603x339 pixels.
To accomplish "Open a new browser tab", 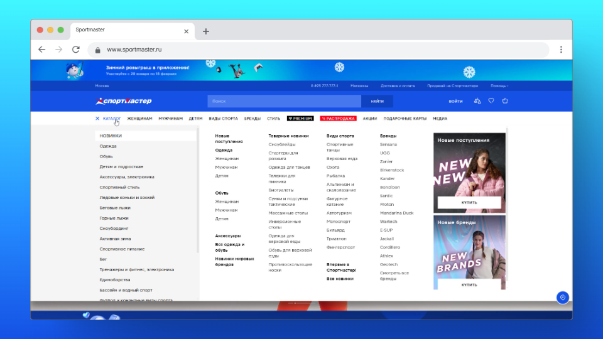I will click(x=206, y=31).
